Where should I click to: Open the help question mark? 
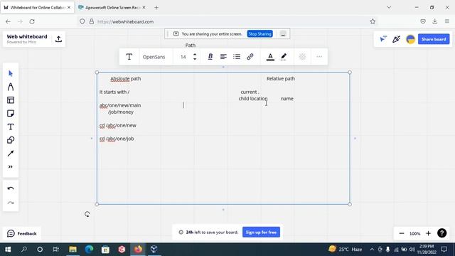(442, 233)
